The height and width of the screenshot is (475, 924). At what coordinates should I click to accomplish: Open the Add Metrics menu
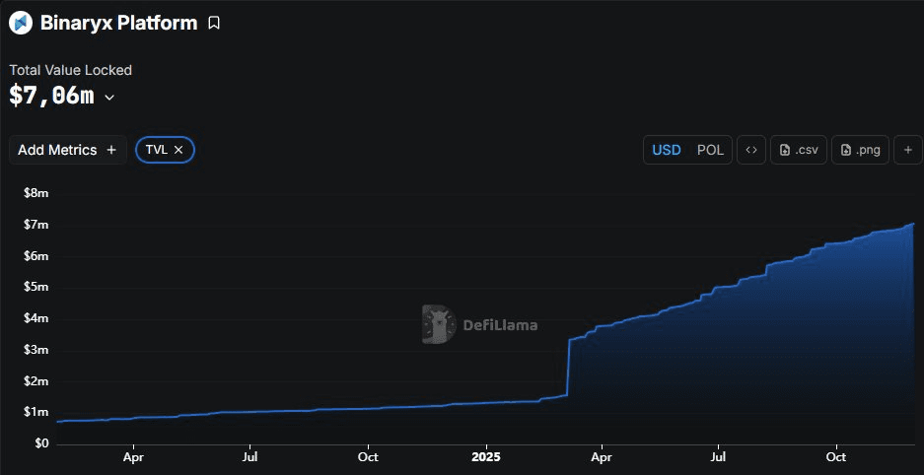pos(68,150)
